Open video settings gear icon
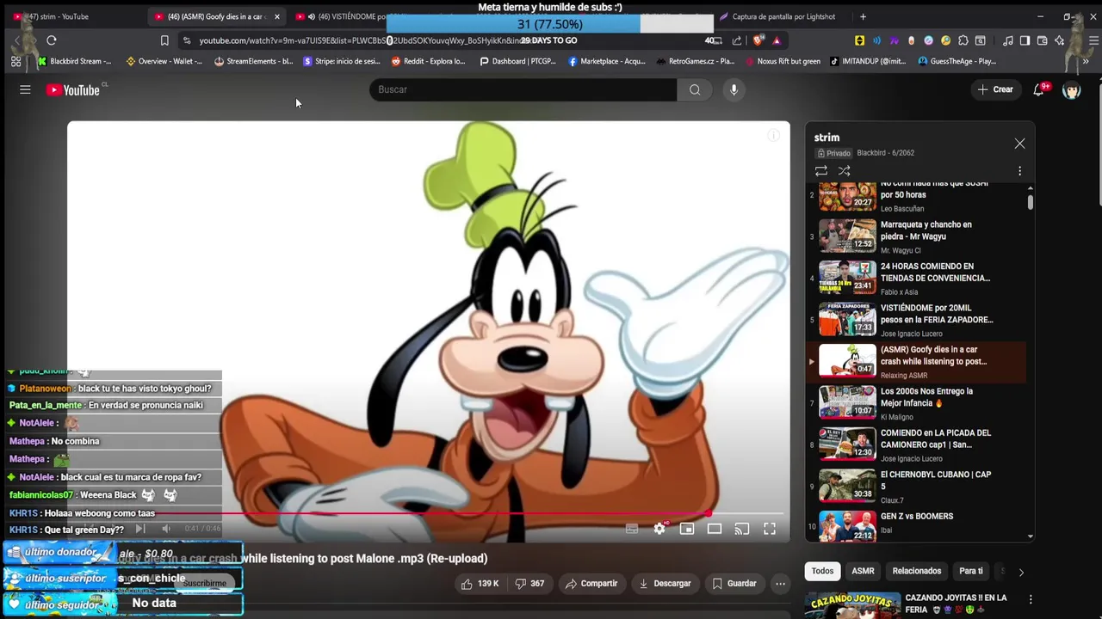 tap(659, 529)
